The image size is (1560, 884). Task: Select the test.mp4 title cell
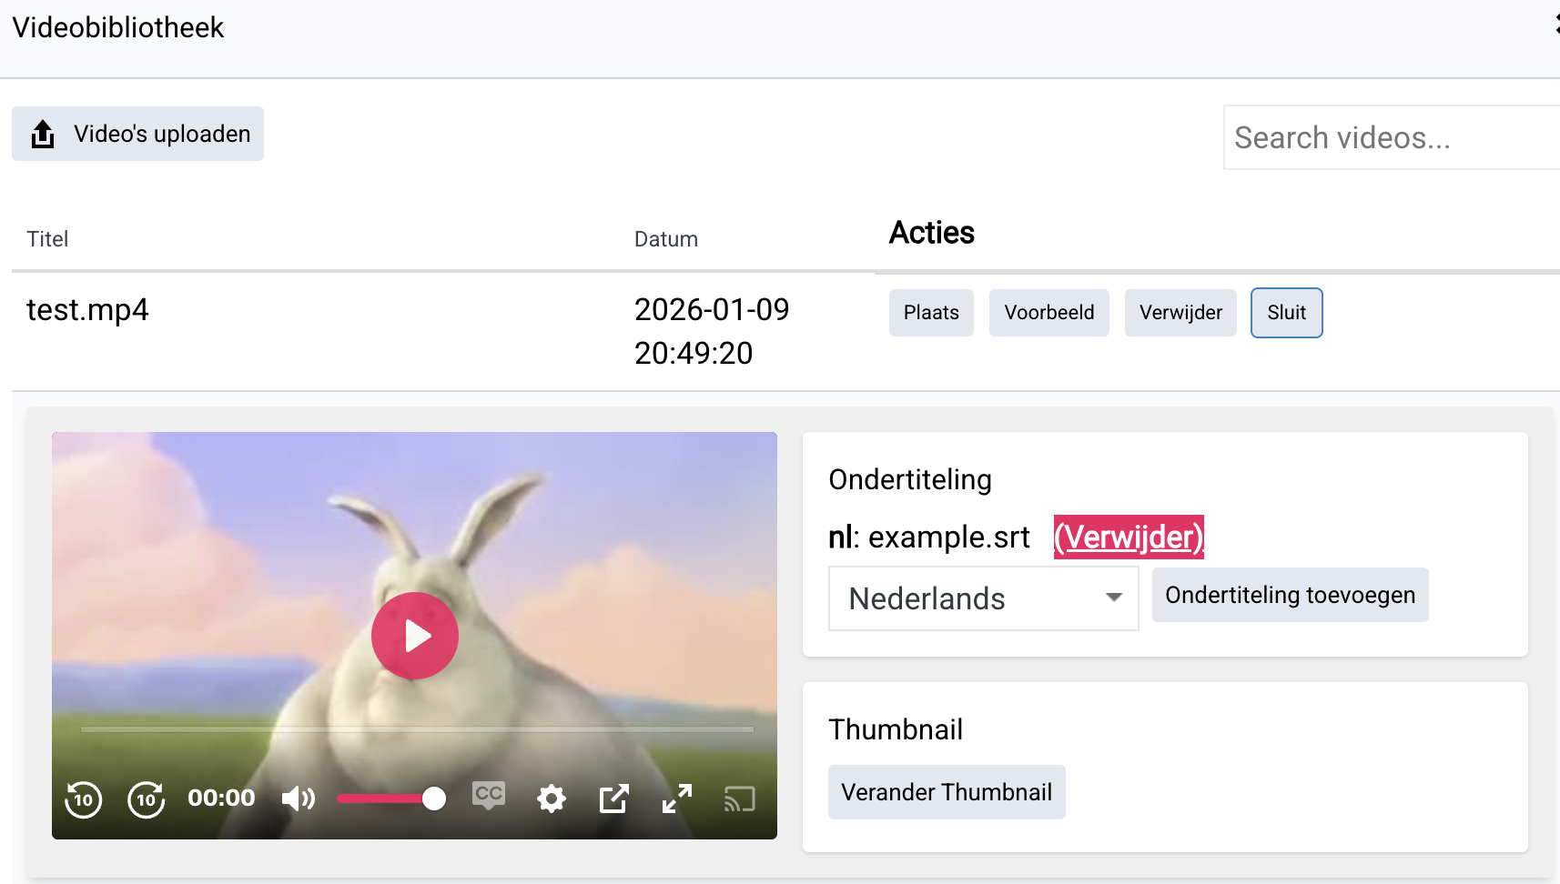coord(87,310)
